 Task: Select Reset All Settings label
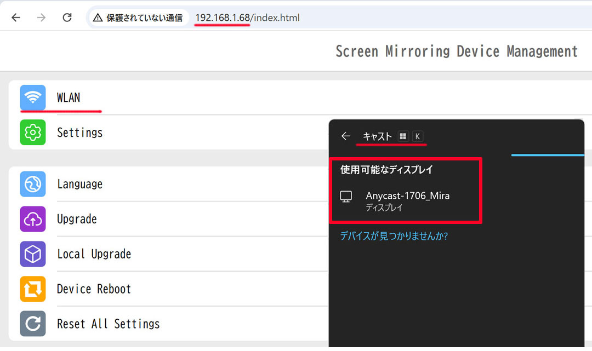click(x=108, y=324)
